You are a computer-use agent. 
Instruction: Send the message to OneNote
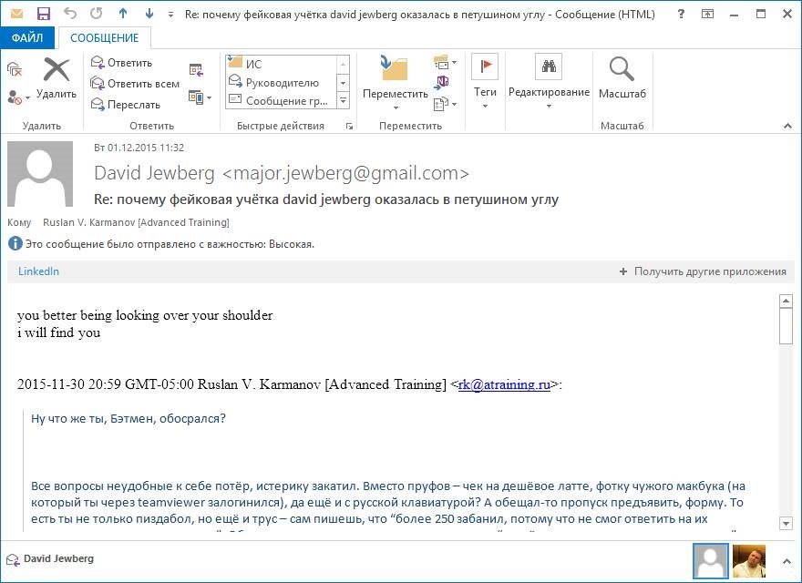pyautogui.click(x=442, y=82)
